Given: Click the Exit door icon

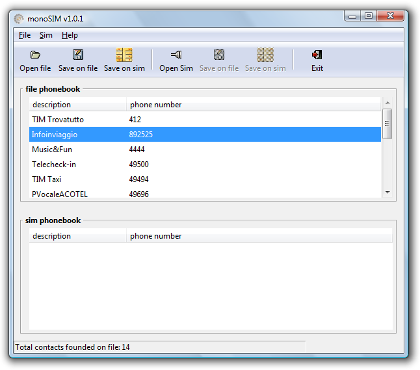Looking at the screenshot, I should [x=317, y=55].
